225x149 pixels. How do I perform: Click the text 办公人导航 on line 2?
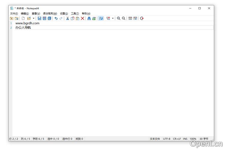coord(23,27)
